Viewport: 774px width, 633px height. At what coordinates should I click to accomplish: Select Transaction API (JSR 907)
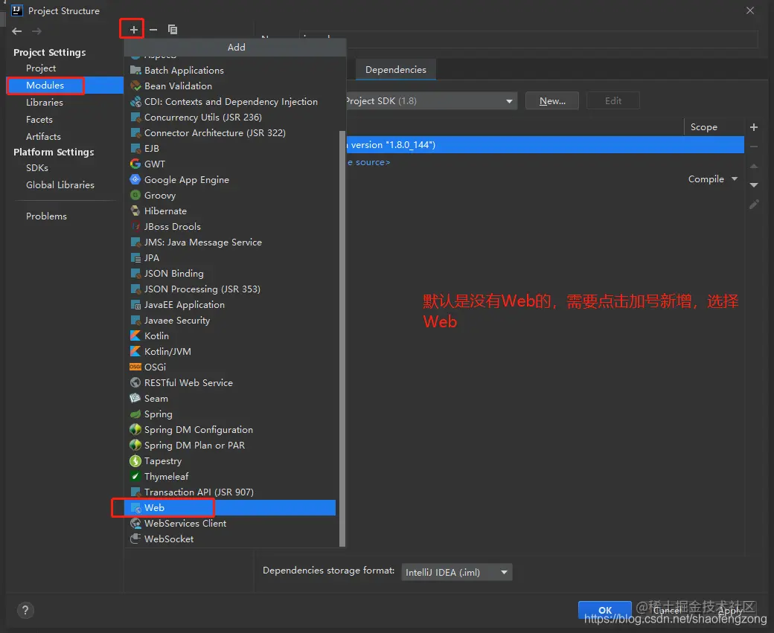(x=230, y=492)
